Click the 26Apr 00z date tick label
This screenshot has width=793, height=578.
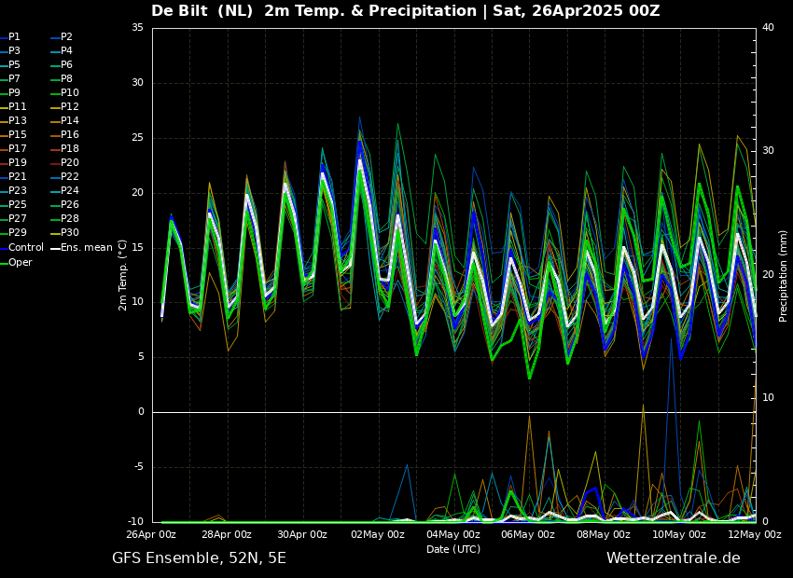pyautogui.click(x=152, y=534)
